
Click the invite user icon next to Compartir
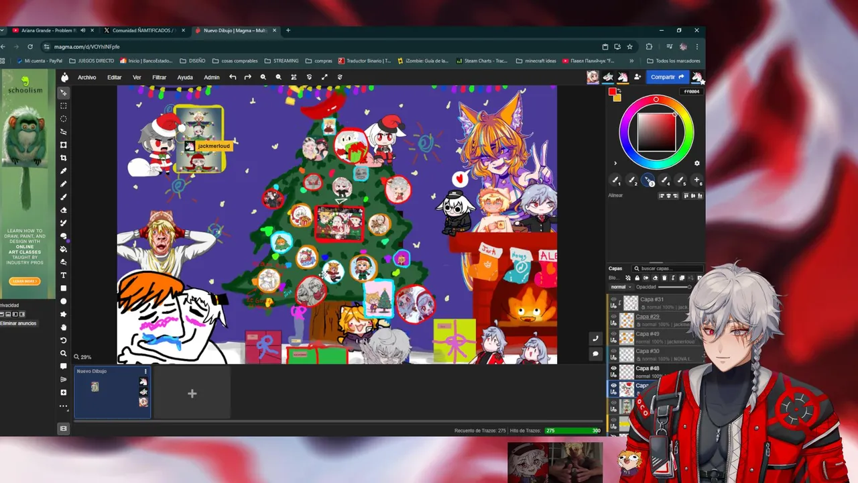[637, 77]
